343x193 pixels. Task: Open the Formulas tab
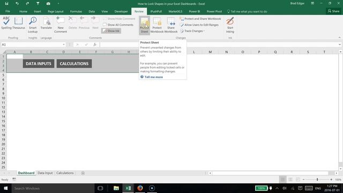click(76, 11)
